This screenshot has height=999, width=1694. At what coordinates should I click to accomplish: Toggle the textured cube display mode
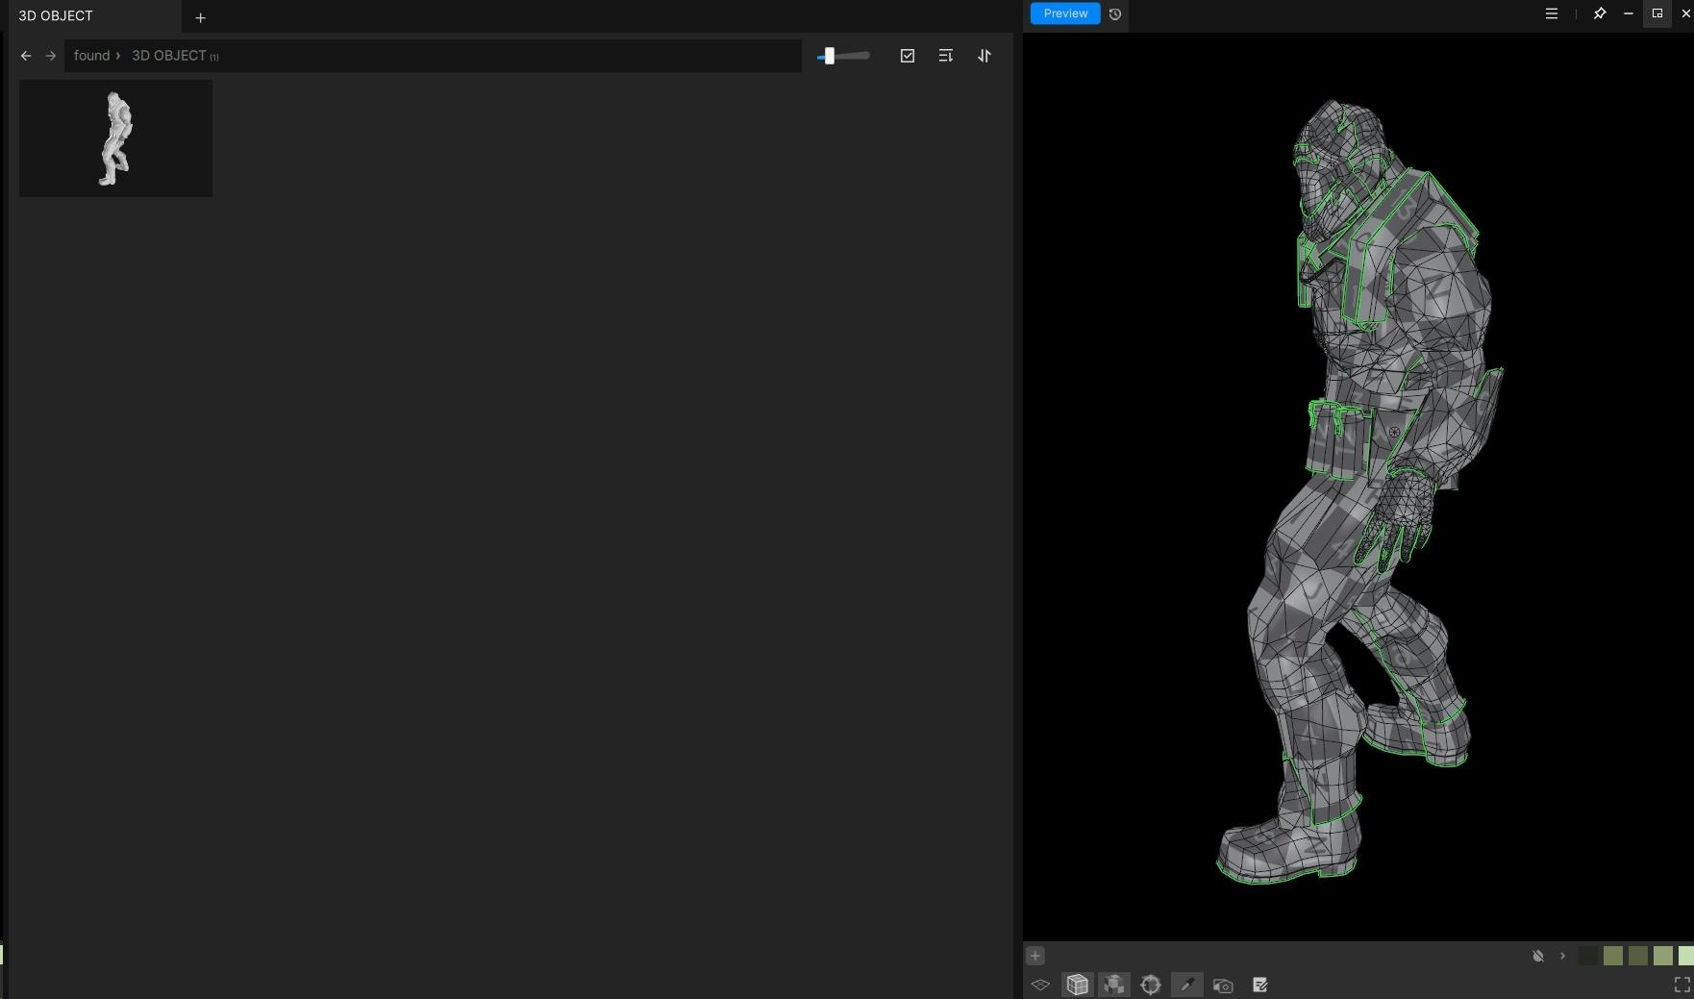pos(1114,985)
